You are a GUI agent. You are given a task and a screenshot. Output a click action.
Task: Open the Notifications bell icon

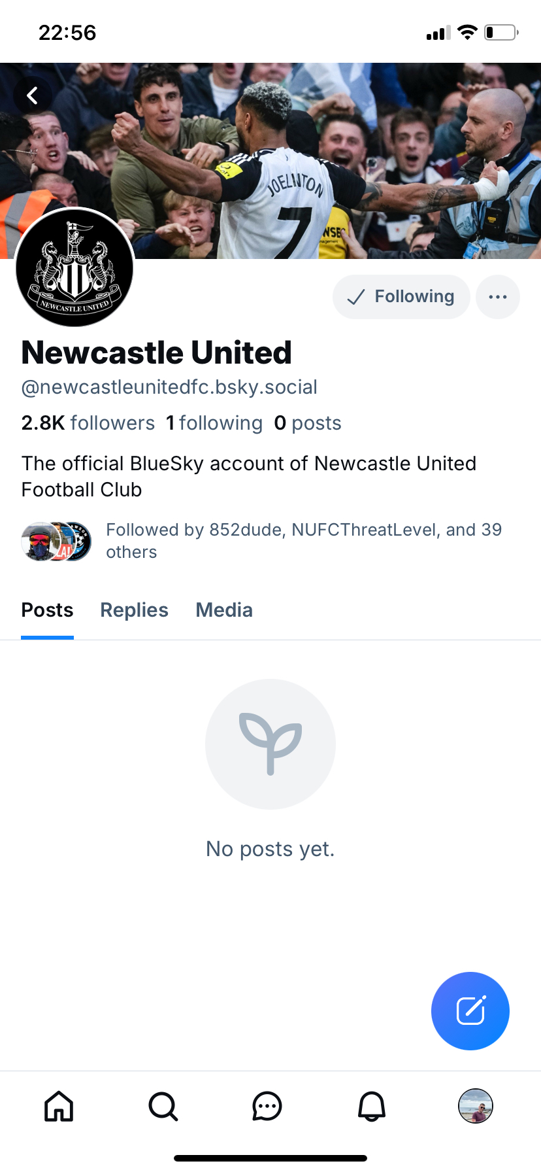(x=372, y=1106)
